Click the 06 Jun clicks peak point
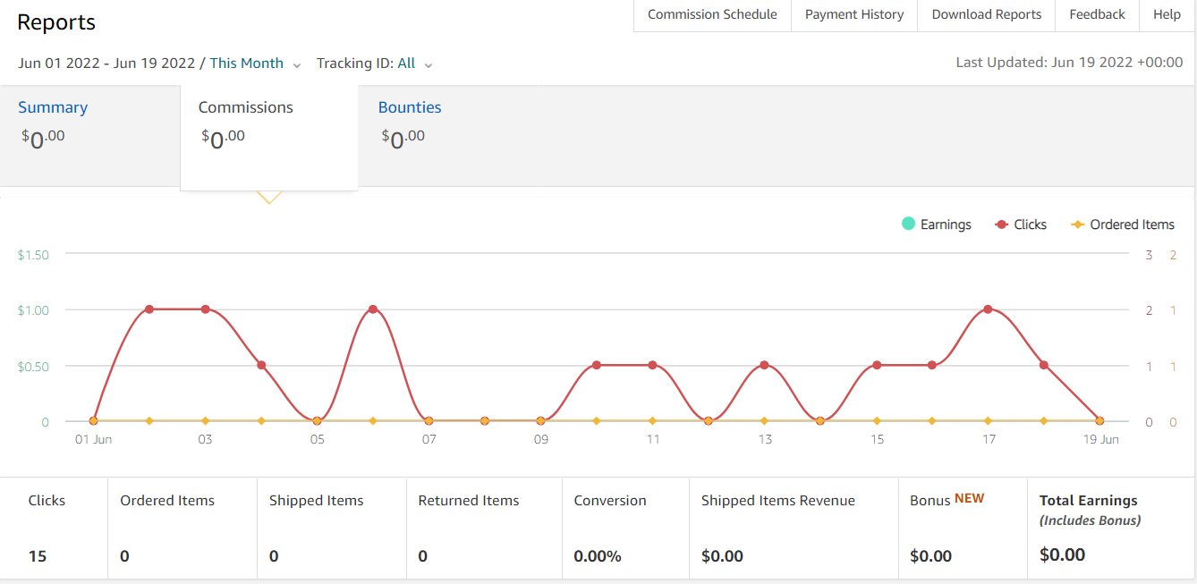1197x584 pixels. 373,309
